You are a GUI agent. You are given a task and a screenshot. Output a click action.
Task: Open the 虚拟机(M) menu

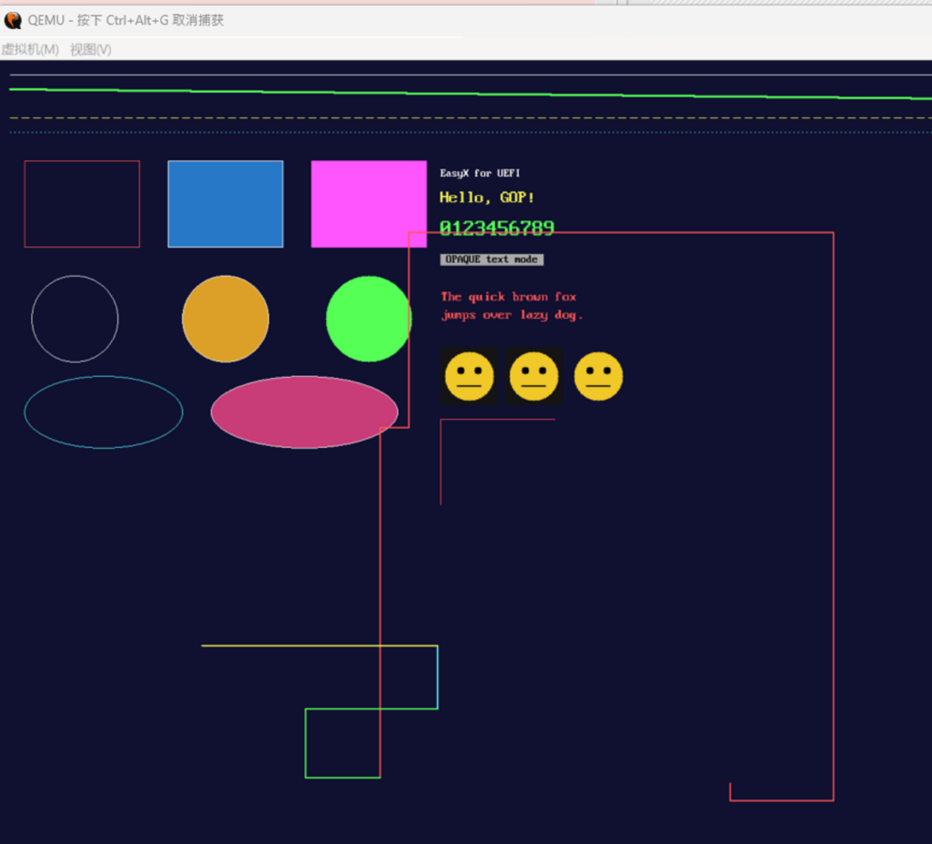pyautogui.click(x=30, y=49)
